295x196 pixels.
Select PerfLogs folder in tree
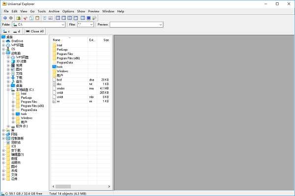tap(27, 98)
